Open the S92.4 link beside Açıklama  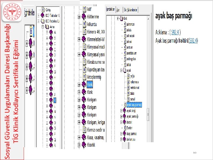point(175,32)
